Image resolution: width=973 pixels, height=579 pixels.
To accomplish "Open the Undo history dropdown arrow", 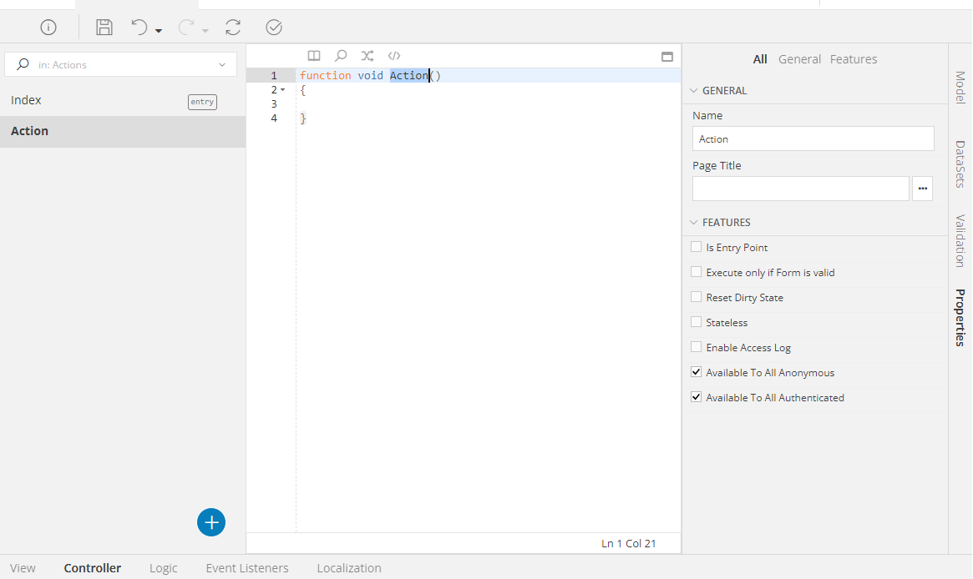I will (159, 31).
